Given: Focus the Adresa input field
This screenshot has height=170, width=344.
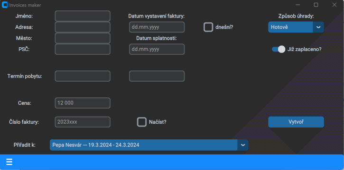Looking at the screenshot, I should coord(83,27).
